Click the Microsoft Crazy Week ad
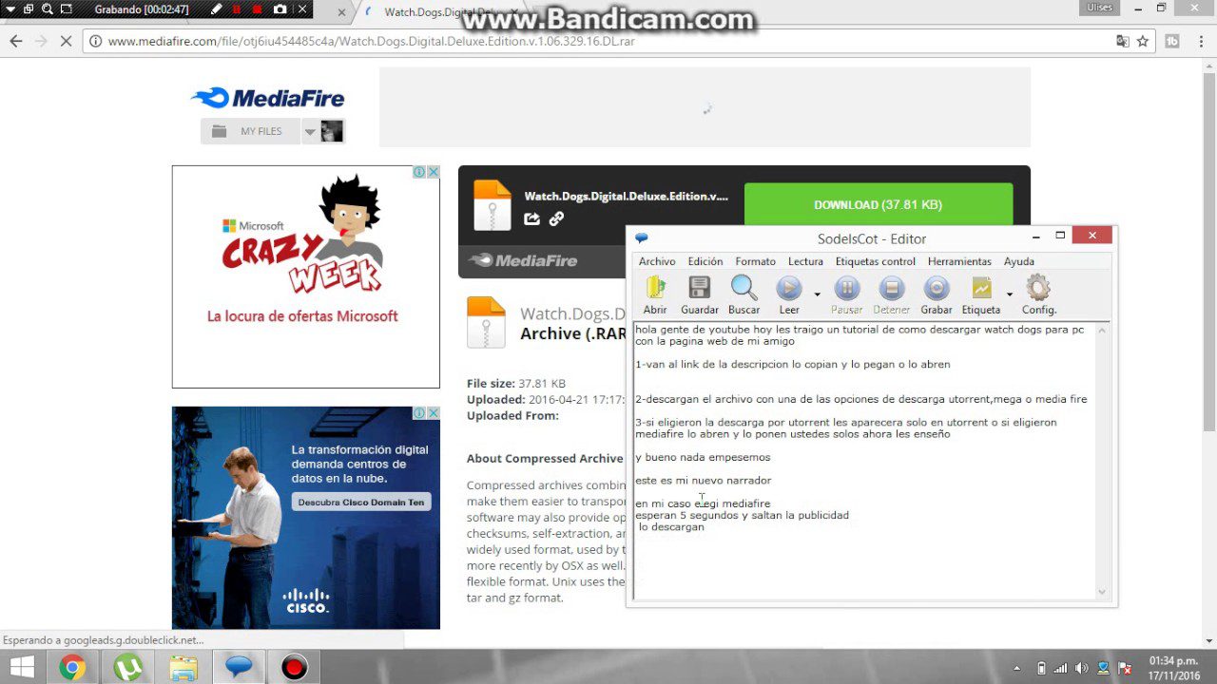This screenshot has height=684, width=1217. click(305, 276)
